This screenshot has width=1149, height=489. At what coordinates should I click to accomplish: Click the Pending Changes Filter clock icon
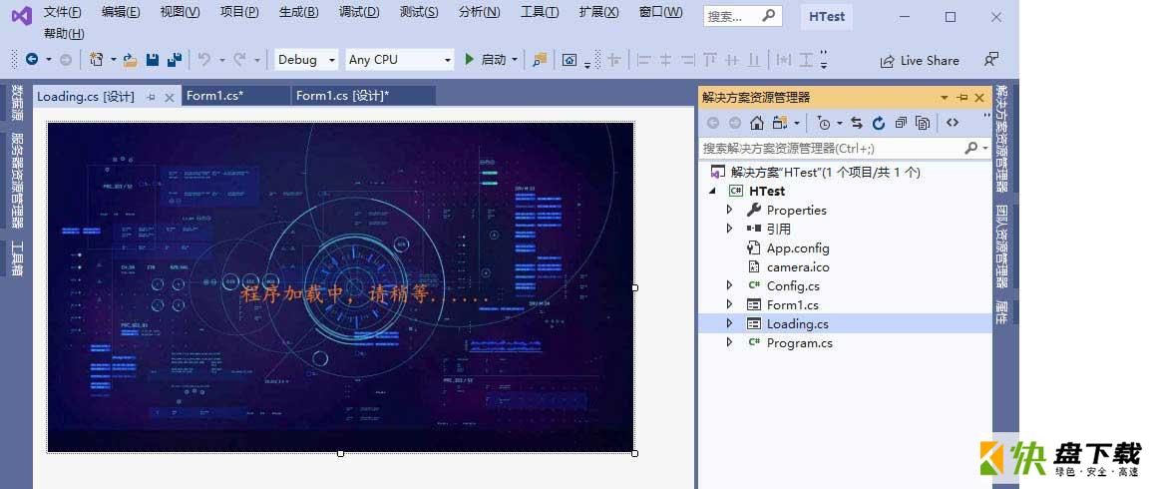(x=824, y=123)
